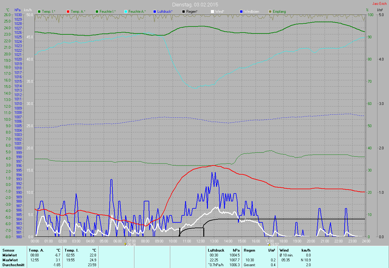
Task: Click the green Feuchte I. legend square
Action: click(97, 12)
